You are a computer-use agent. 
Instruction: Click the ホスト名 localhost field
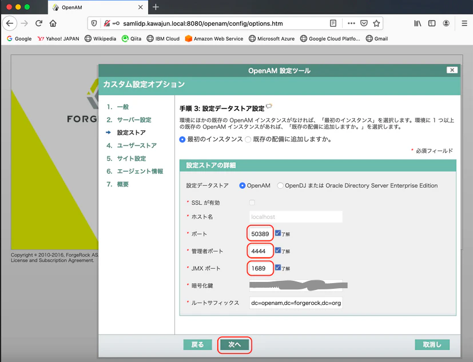click(296, 217)
